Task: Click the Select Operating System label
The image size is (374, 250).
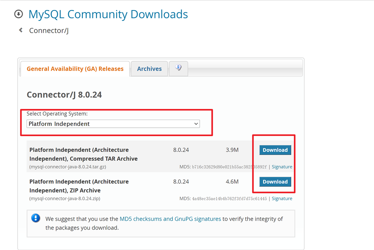Action: 57,114
